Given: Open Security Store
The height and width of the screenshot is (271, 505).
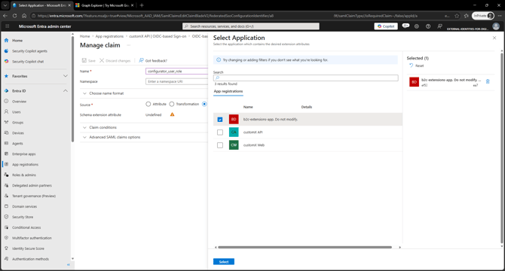Looking at the screenshot, I should 23,218.
